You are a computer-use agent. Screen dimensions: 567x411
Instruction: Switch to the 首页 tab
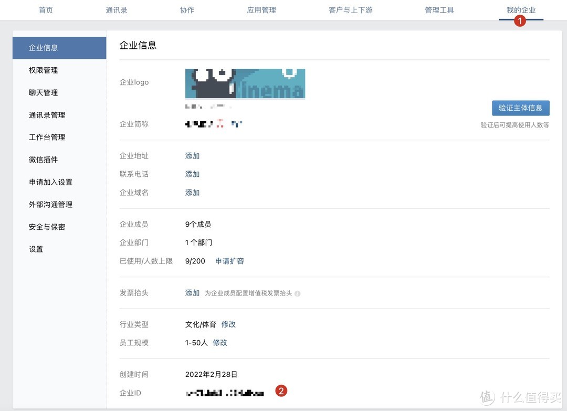click(x=46, y=9)
